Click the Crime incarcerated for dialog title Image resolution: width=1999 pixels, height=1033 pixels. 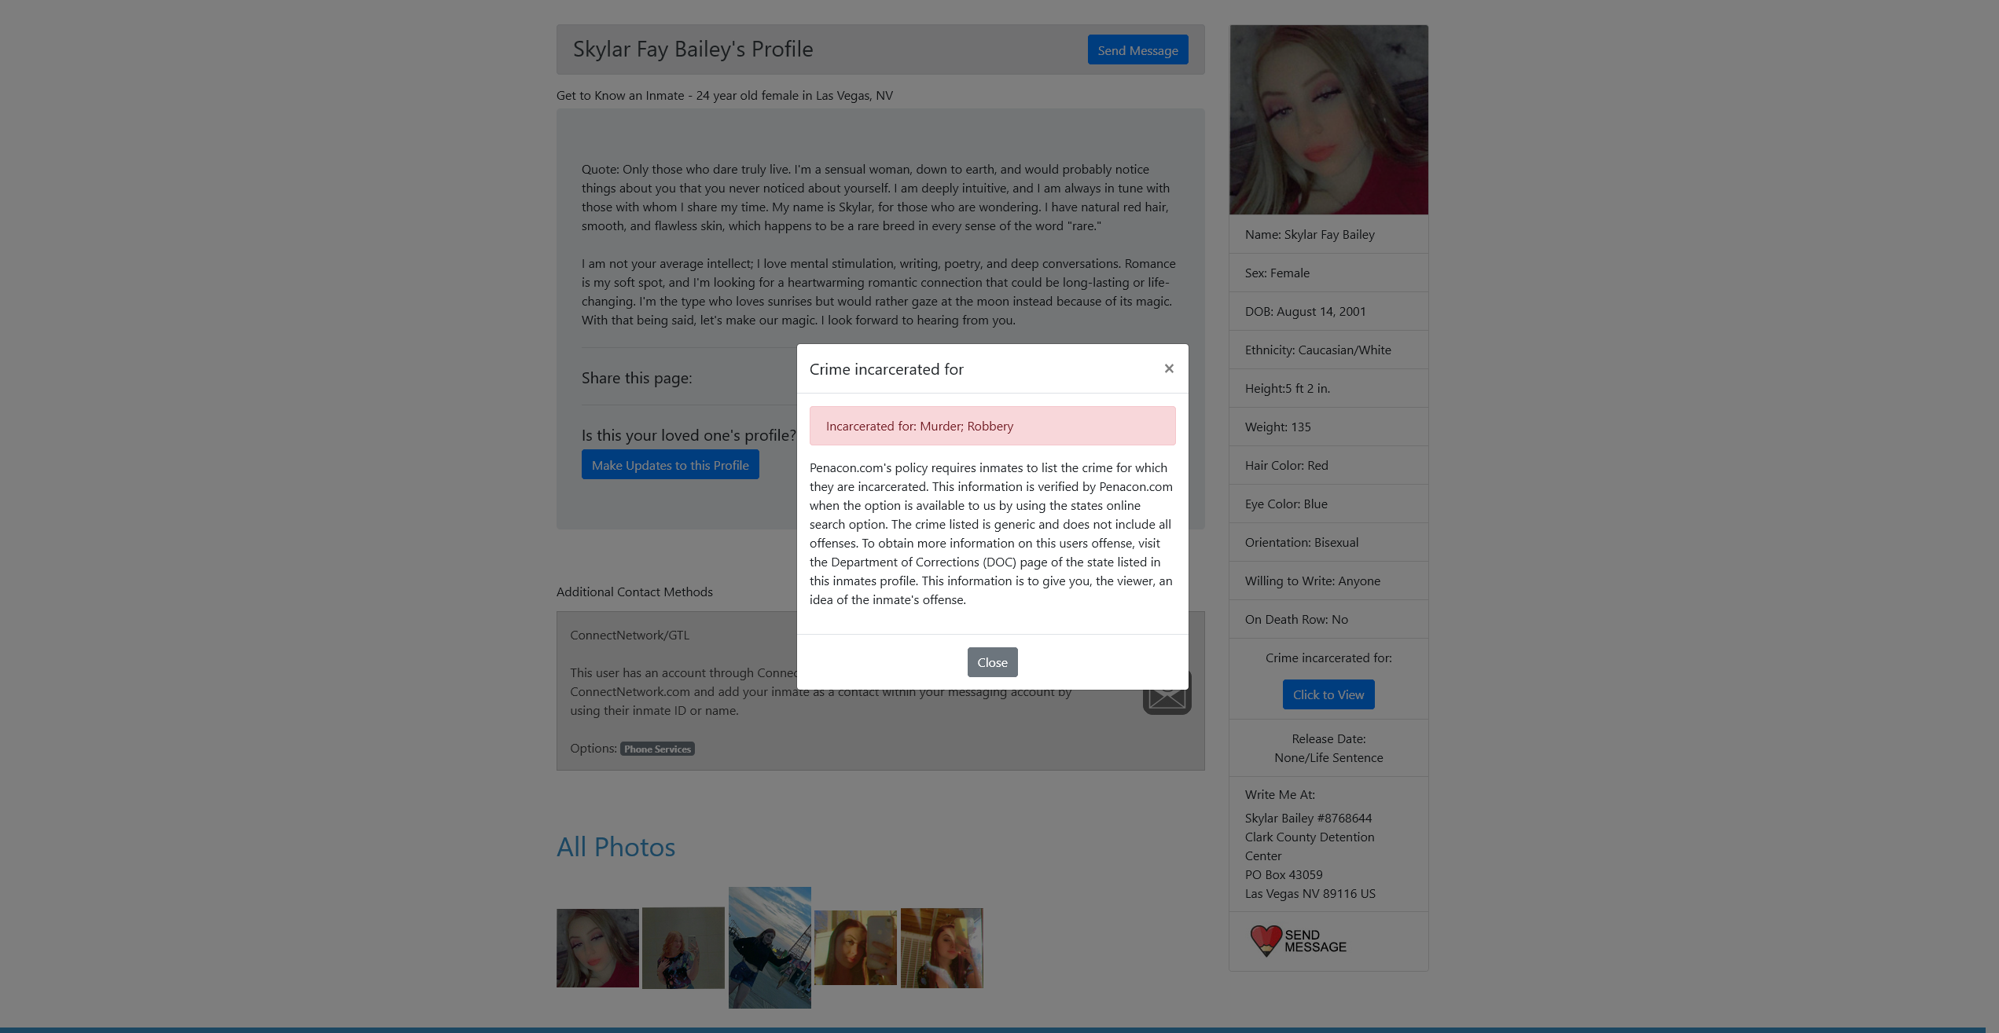tap(886, 369)
